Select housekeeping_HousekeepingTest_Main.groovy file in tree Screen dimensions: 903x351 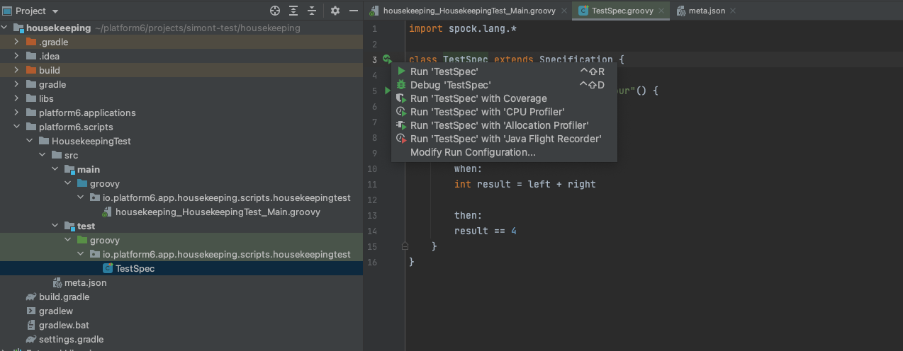217,212
